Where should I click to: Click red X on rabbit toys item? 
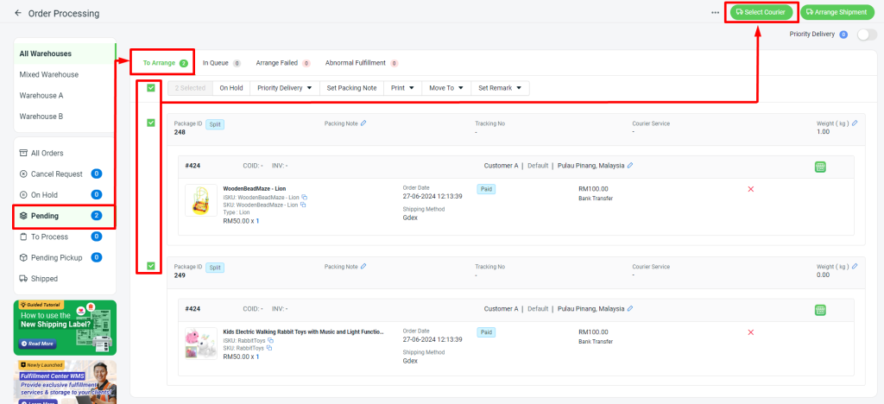click(750, 332)
